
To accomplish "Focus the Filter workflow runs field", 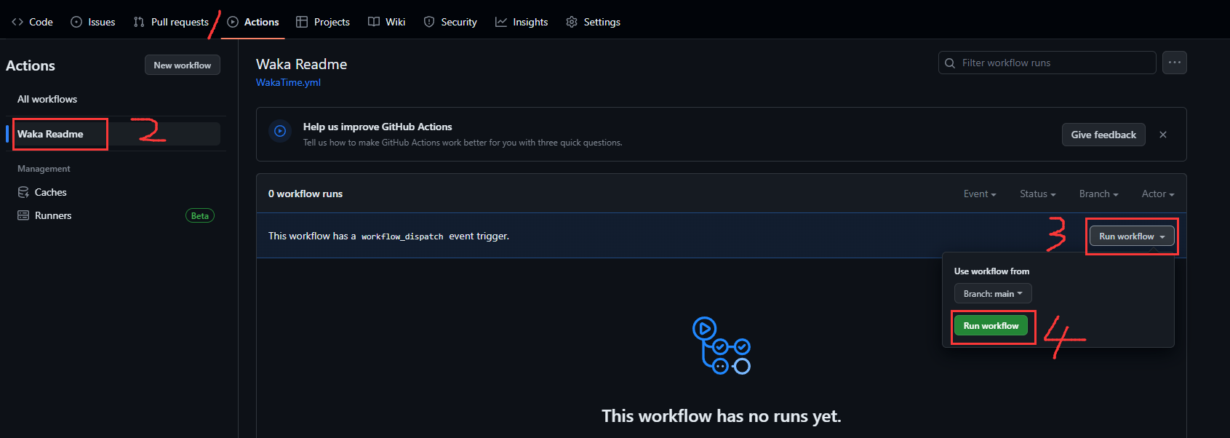I will click(1047, 63).
